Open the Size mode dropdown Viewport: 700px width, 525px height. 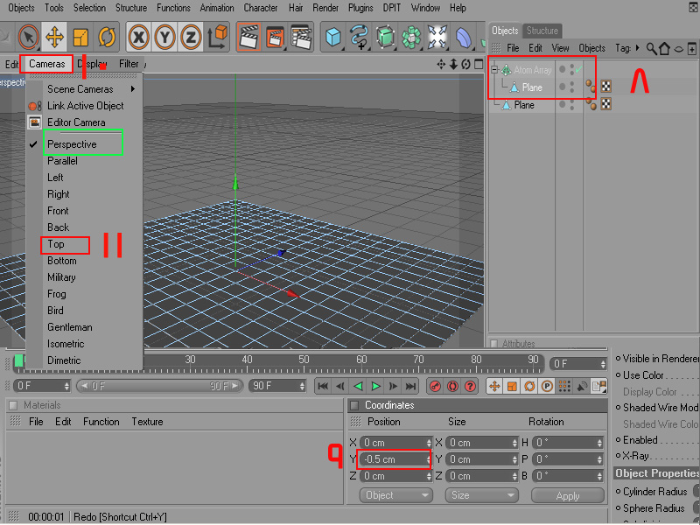(482, 495)
